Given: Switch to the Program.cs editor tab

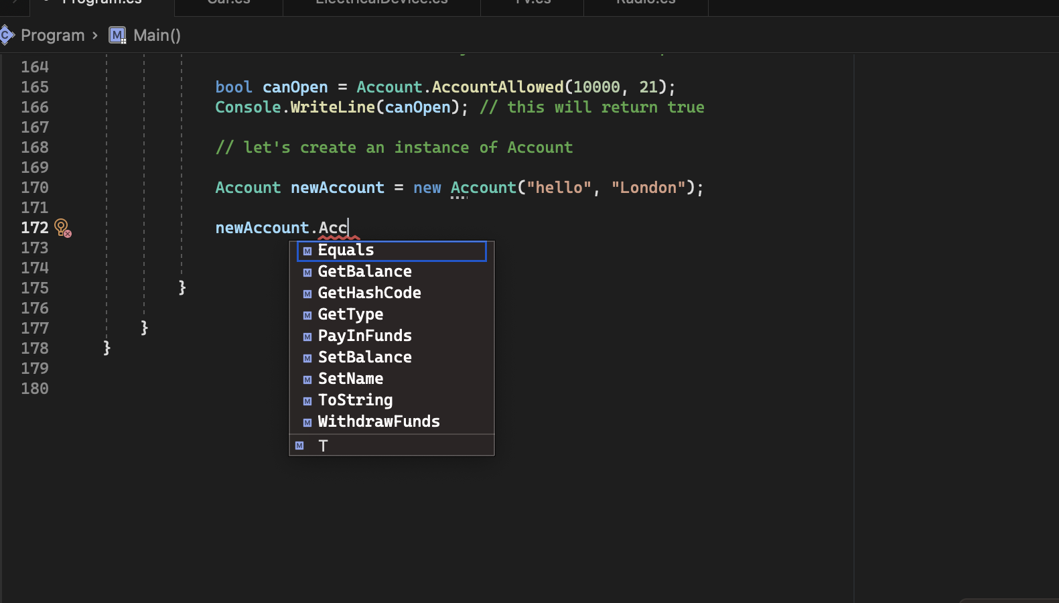Looking at the screenshot, I should (102, 4).
